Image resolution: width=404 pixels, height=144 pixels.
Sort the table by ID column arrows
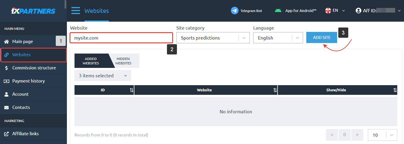(131, 90)
